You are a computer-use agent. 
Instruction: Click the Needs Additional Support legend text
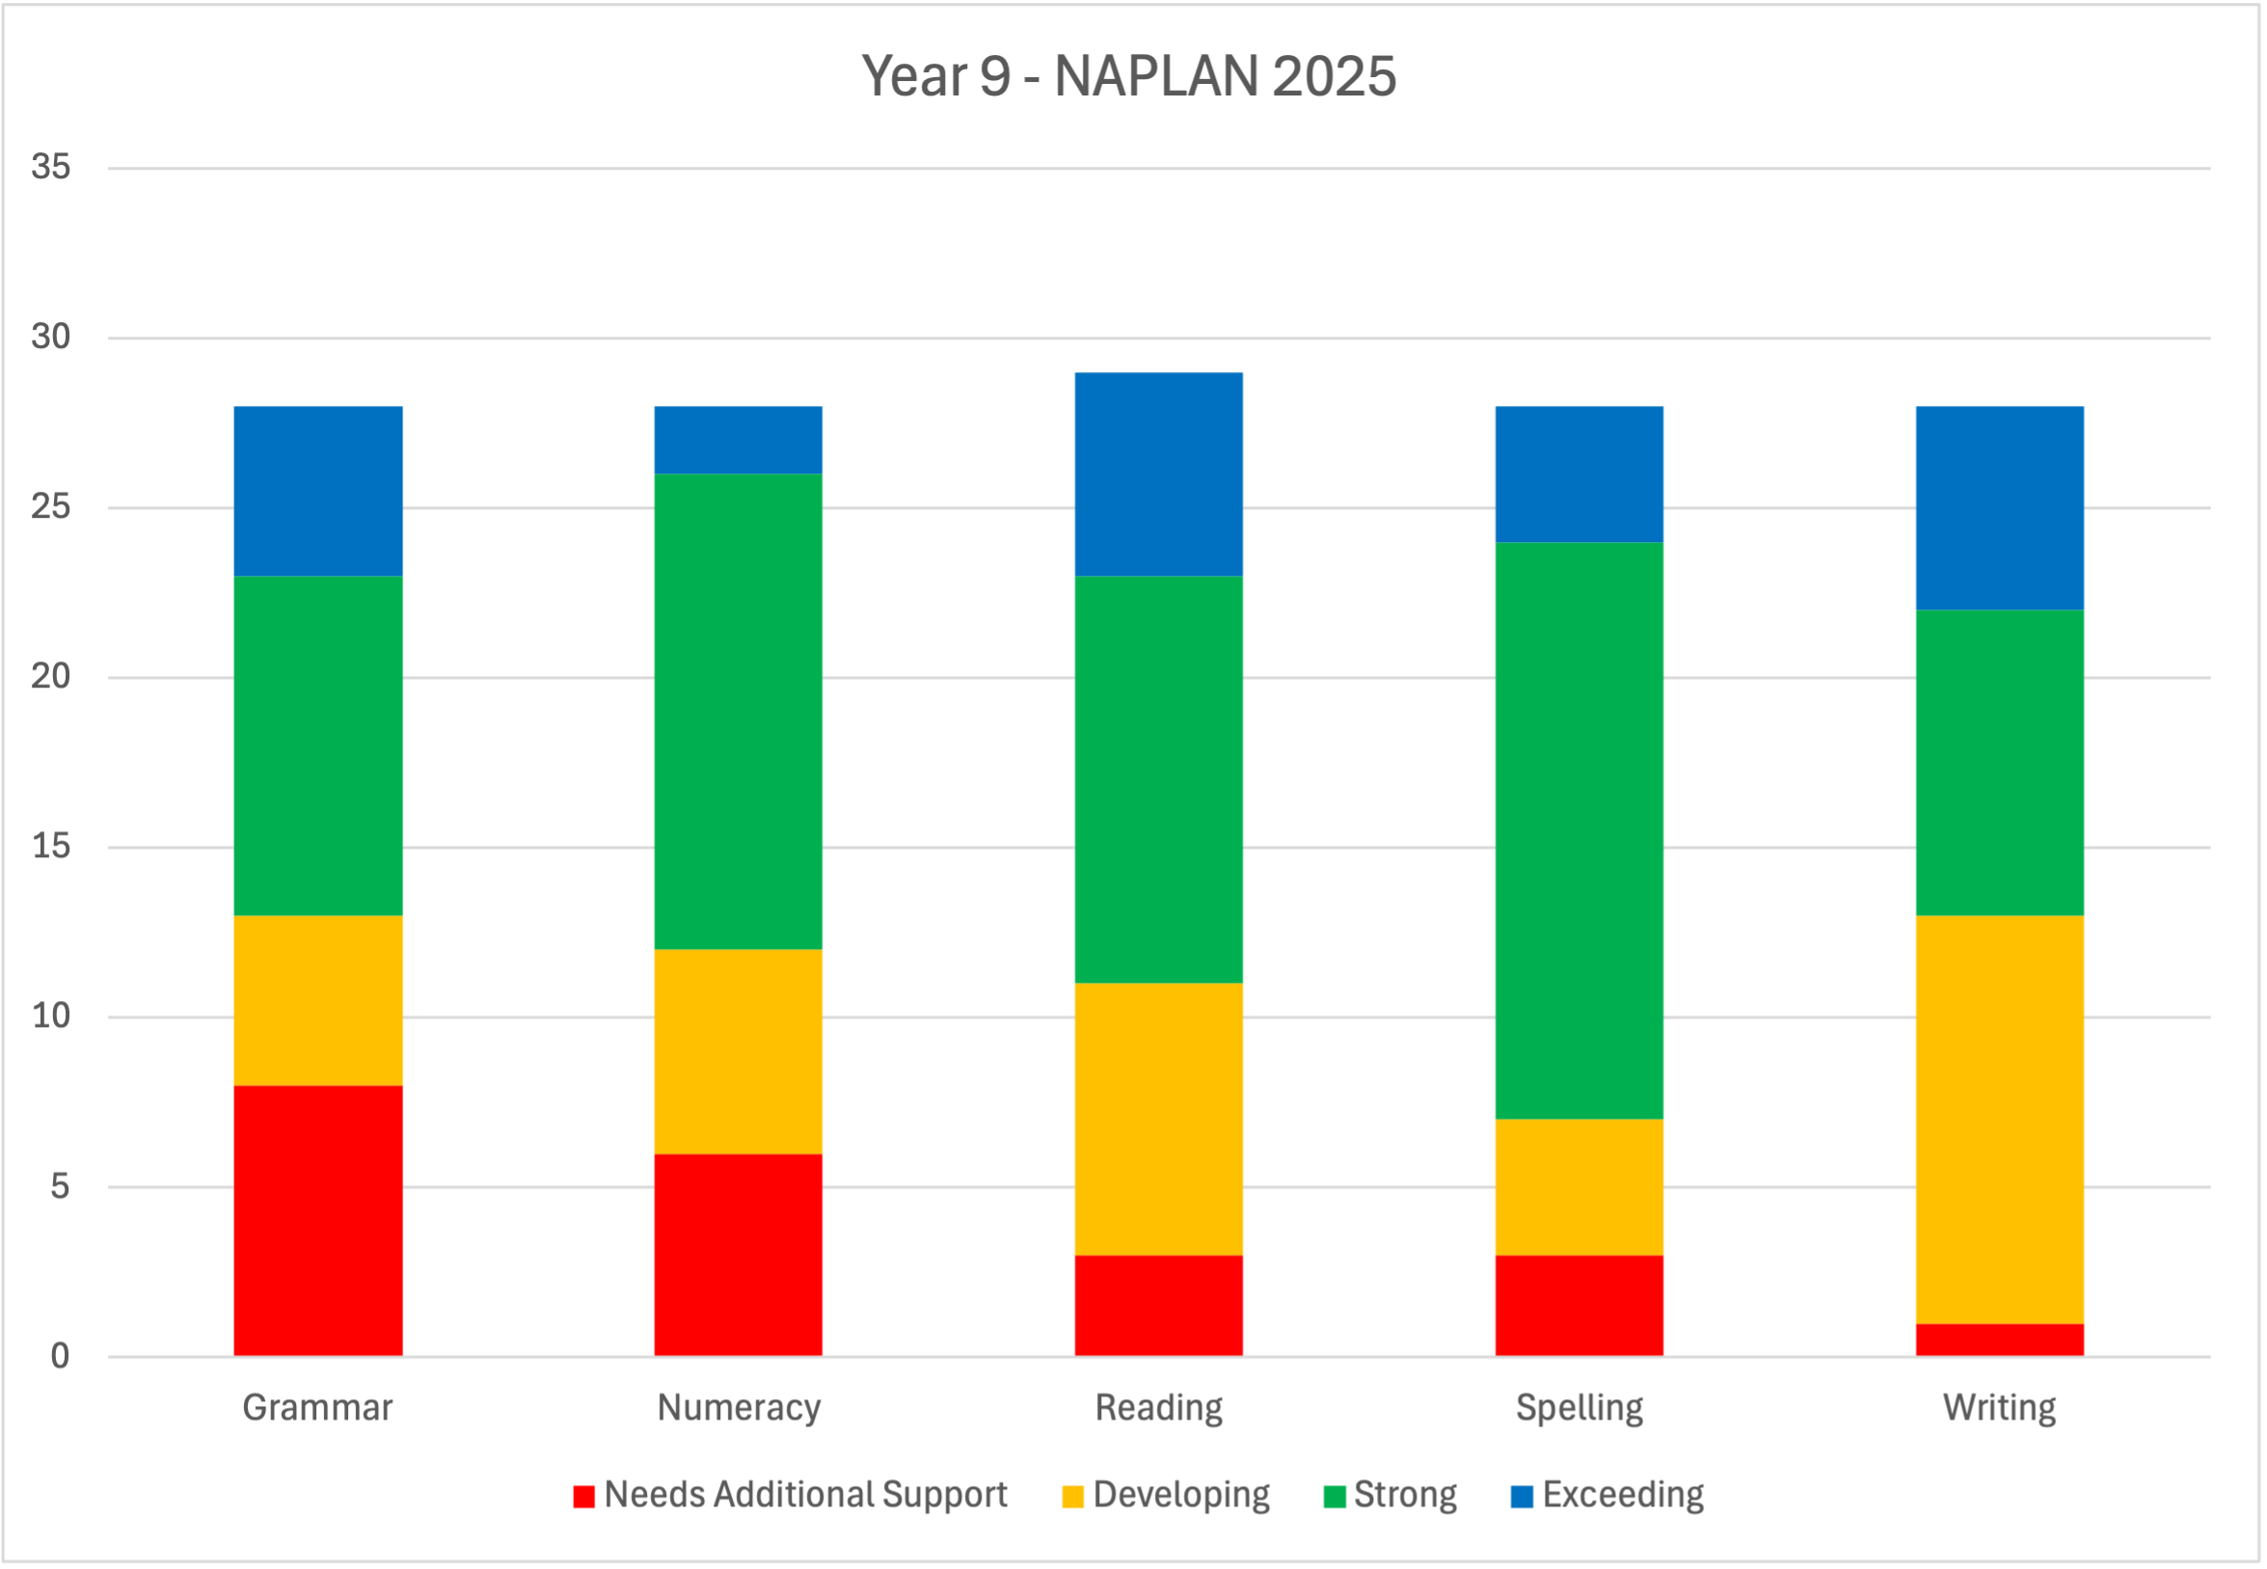(805, 1495)
